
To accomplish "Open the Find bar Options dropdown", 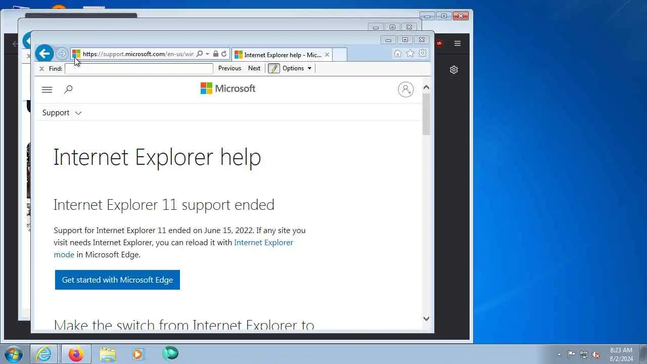I will pos(297,68).
